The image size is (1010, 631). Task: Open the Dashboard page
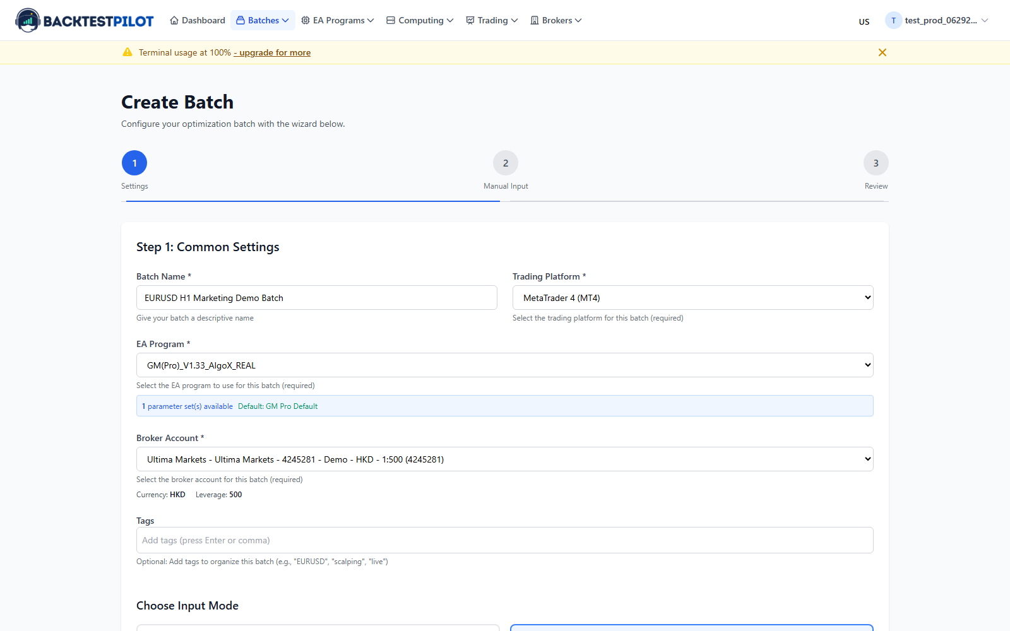coord(198,20)
